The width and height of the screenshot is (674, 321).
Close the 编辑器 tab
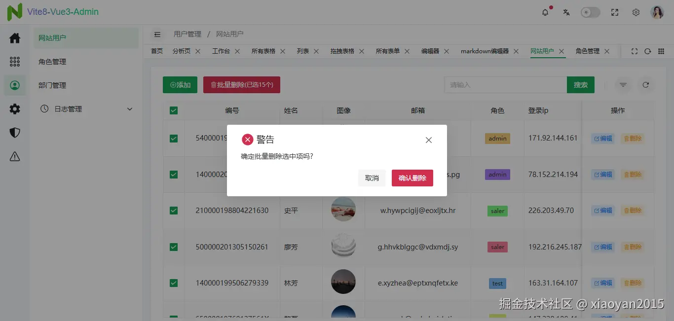447,51
